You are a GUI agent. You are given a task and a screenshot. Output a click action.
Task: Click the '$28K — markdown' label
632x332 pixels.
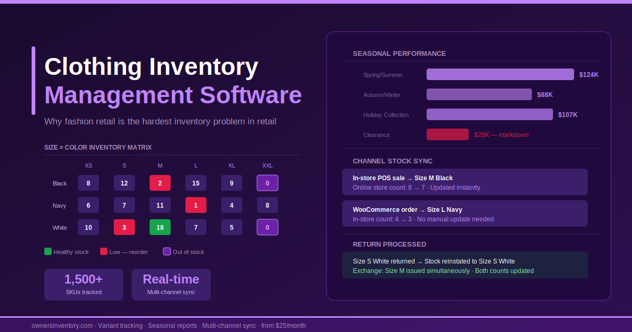[x=501, y=135]
